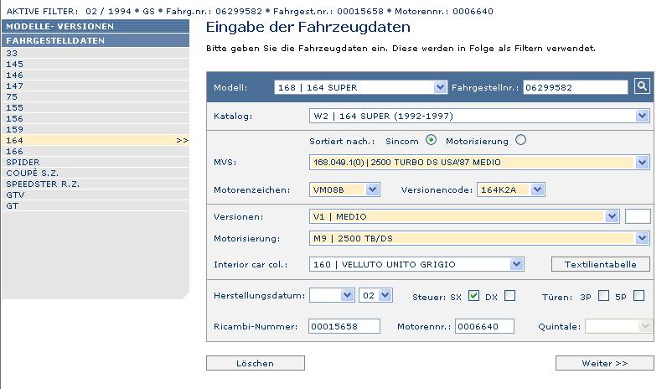Click the Fahrgestellnr. input field
The image size is (672, 389).
point(575,87)
